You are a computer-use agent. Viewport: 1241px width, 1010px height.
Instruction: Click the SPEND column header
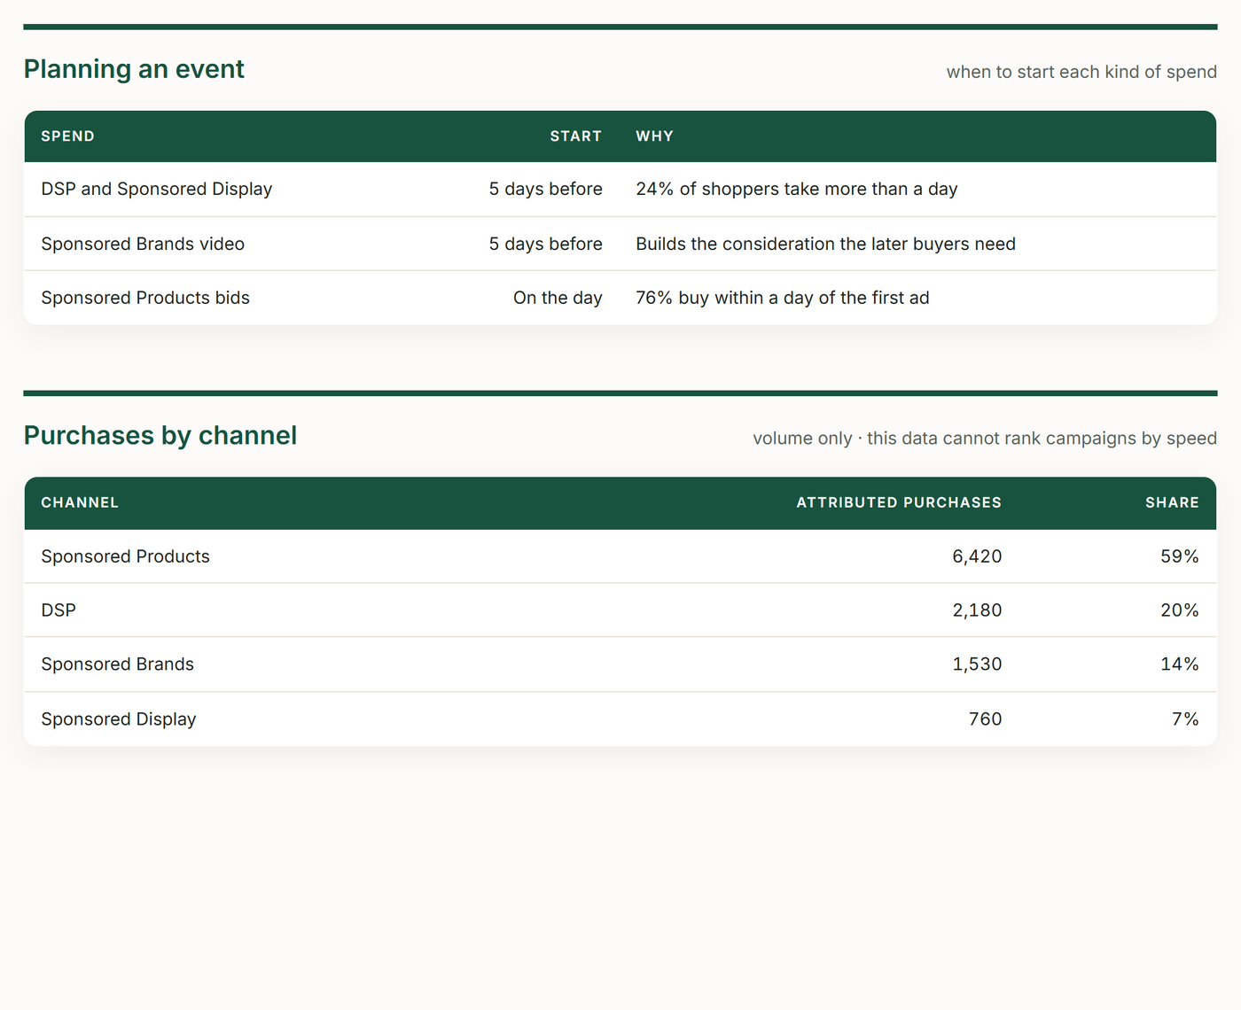(x=68, y=136)
